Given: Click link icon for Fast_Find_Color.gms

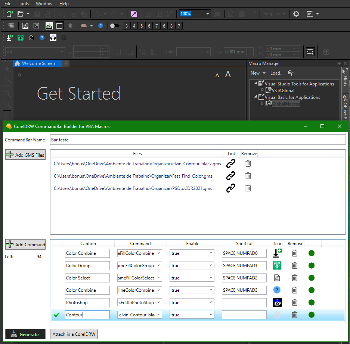Looking at the screenshot, I should 230,176.
